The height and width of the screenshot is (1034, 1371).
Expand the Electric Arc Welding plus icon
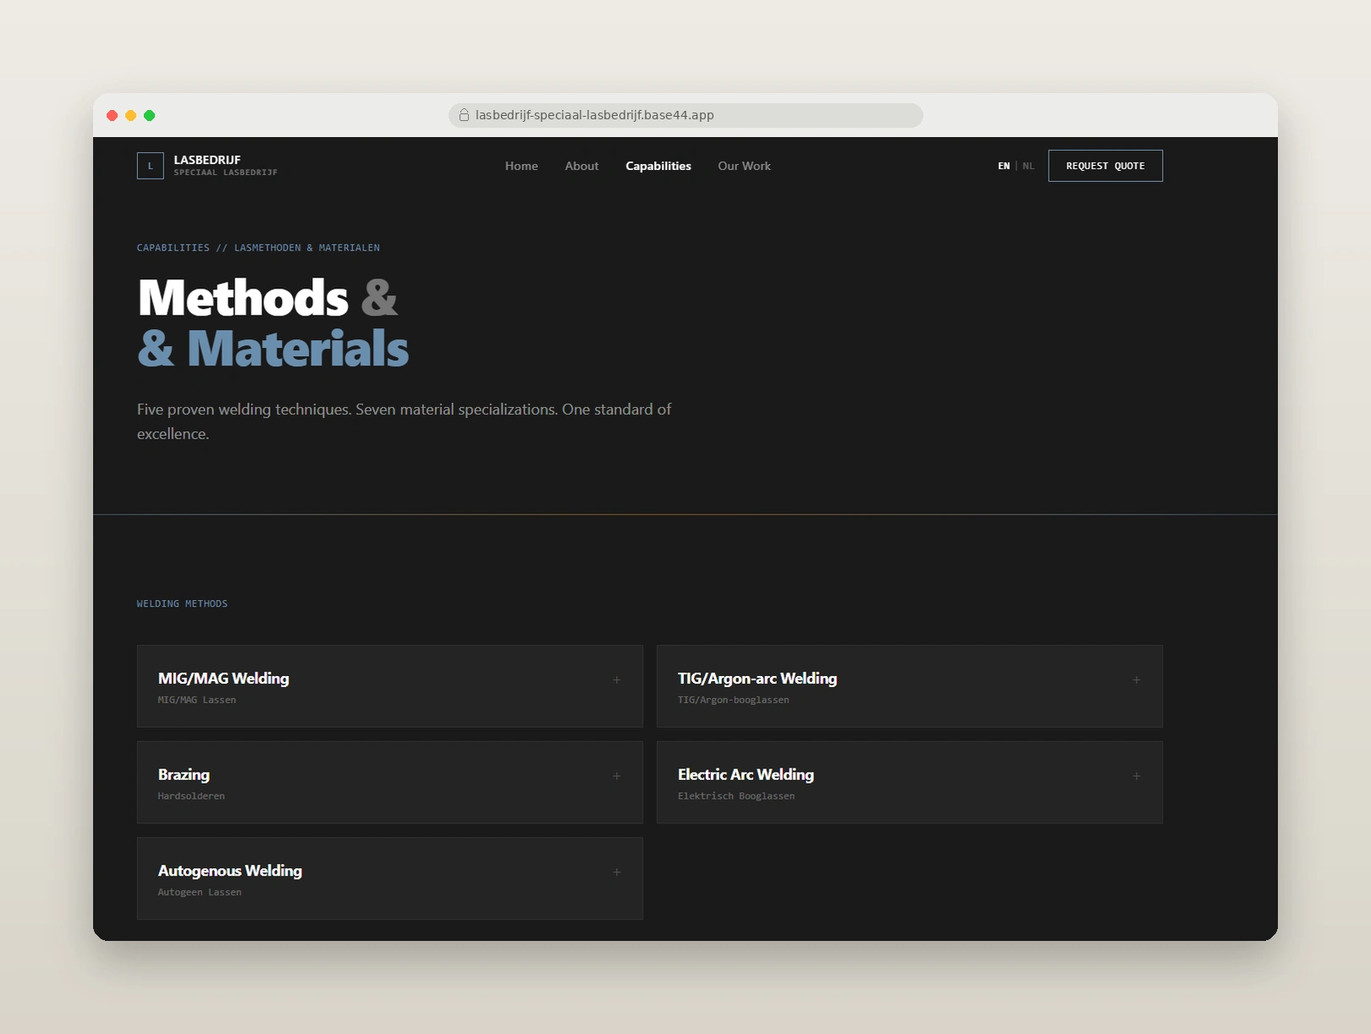tap(1137, 776)
